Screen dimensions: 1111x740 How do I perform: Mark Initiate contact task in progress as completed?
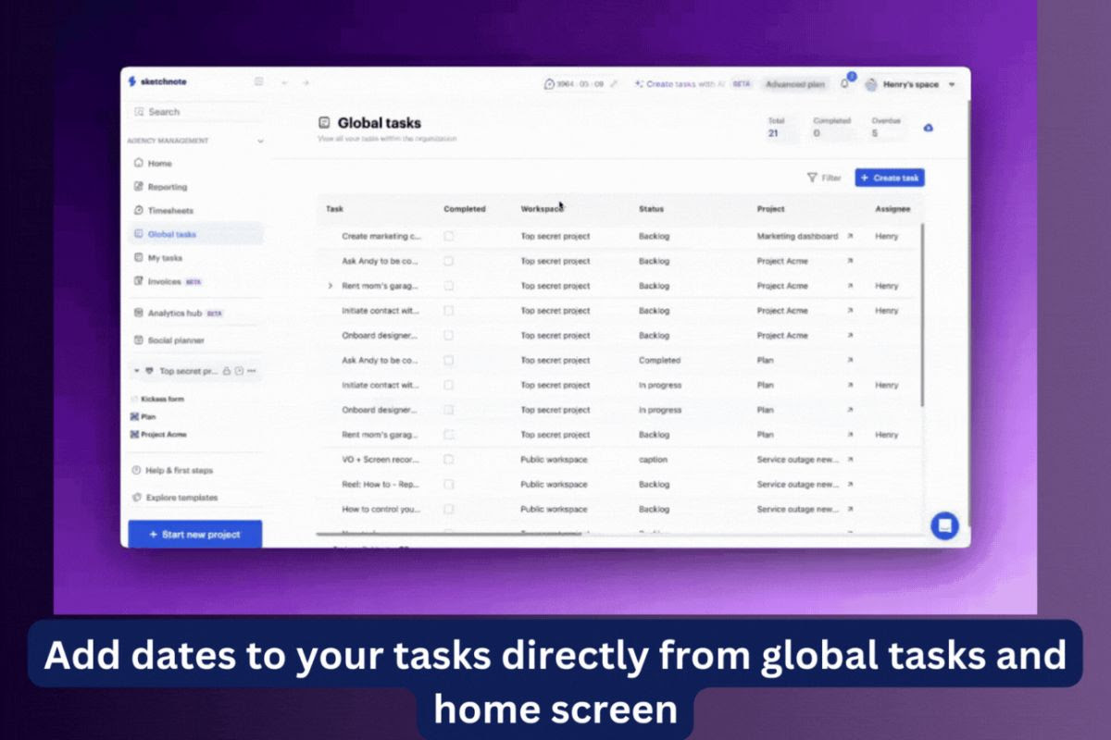pyautogui.click(x=448, y=386)
